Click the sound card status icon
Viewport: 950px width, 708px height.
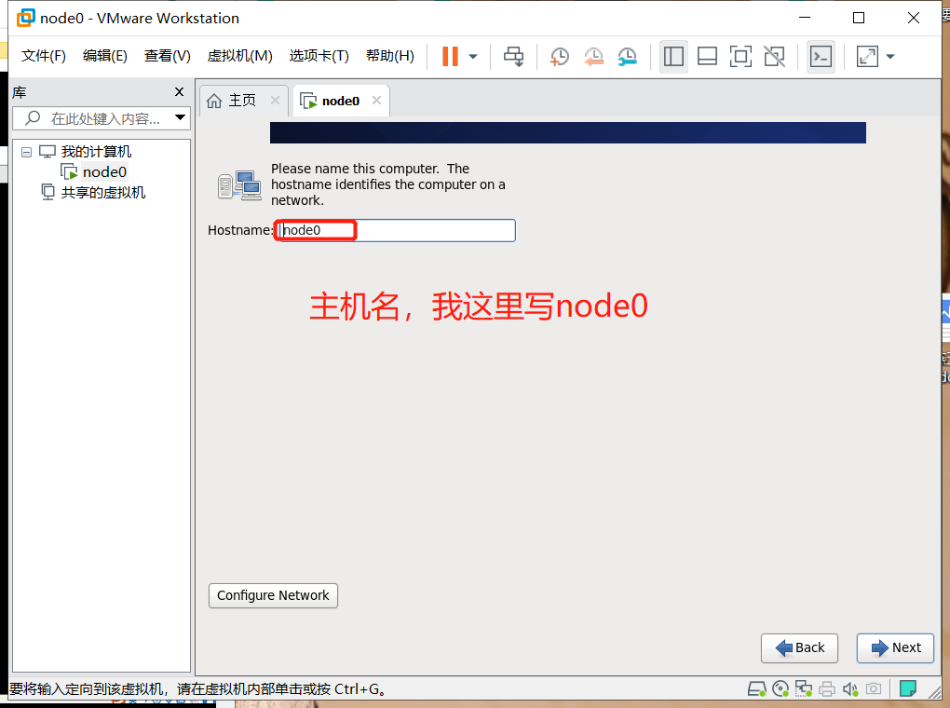pyautogui.click(x=850, y=689)
